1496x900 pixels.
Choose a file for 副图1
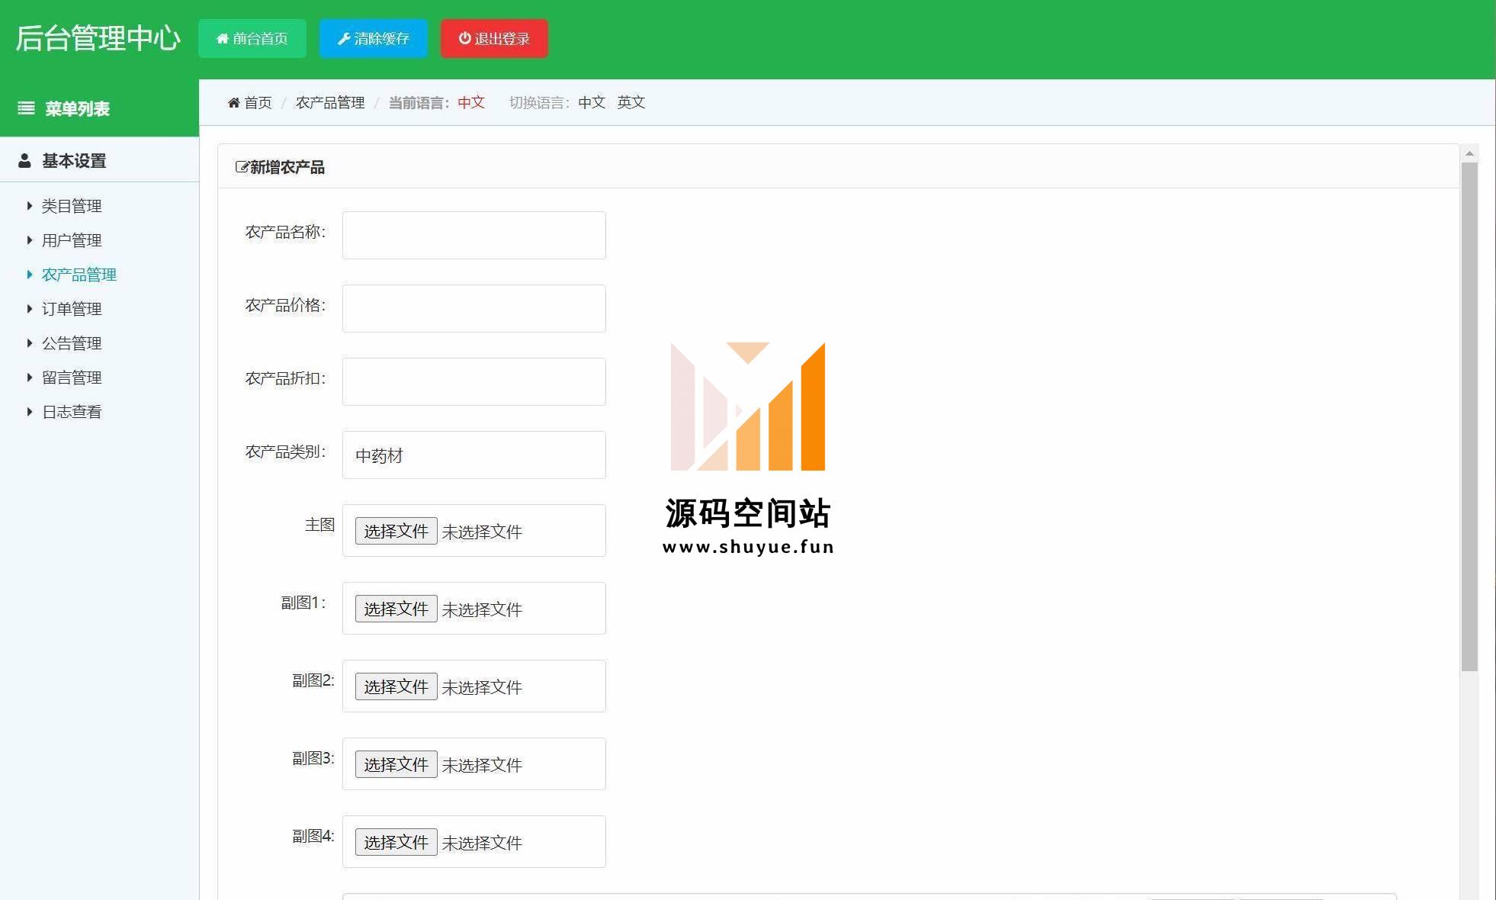pyautogui.click(x=396, y=609)
